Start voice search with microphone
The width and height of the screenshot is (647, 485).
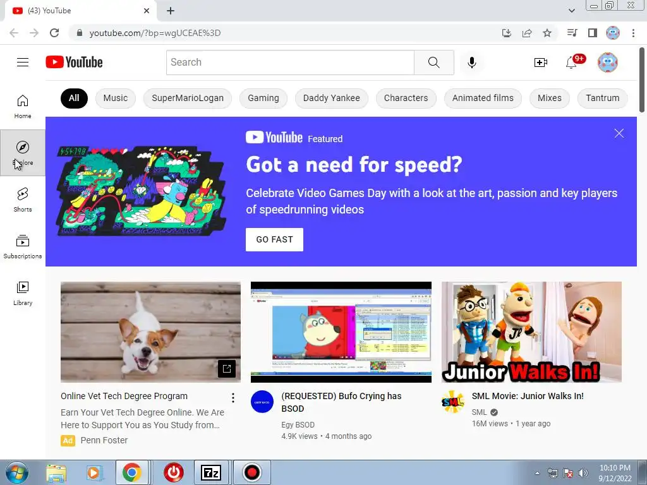[x=471, y=63]
